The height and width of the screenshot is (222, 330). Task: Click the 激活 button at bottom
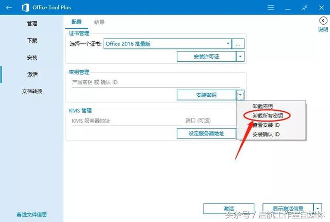coord(229,209)
